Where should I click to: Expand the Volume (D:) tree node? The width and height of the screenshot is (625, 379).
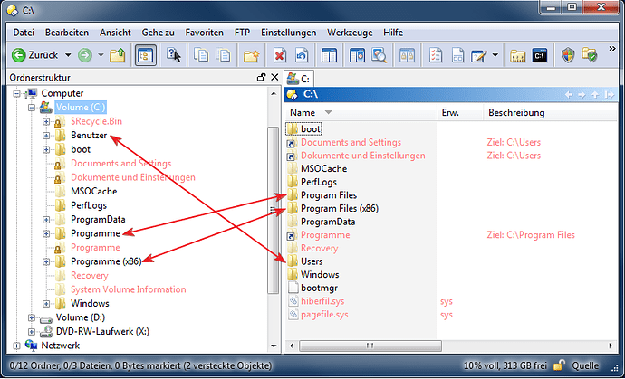33,317
